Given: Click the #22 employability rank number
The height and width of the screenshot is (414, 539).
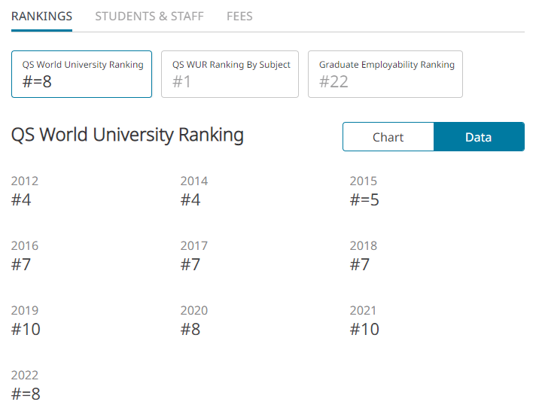Looking at the screenshot, I should pos(333,82).
